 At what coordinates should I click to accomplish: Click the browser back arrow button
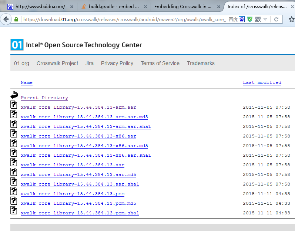6,19
